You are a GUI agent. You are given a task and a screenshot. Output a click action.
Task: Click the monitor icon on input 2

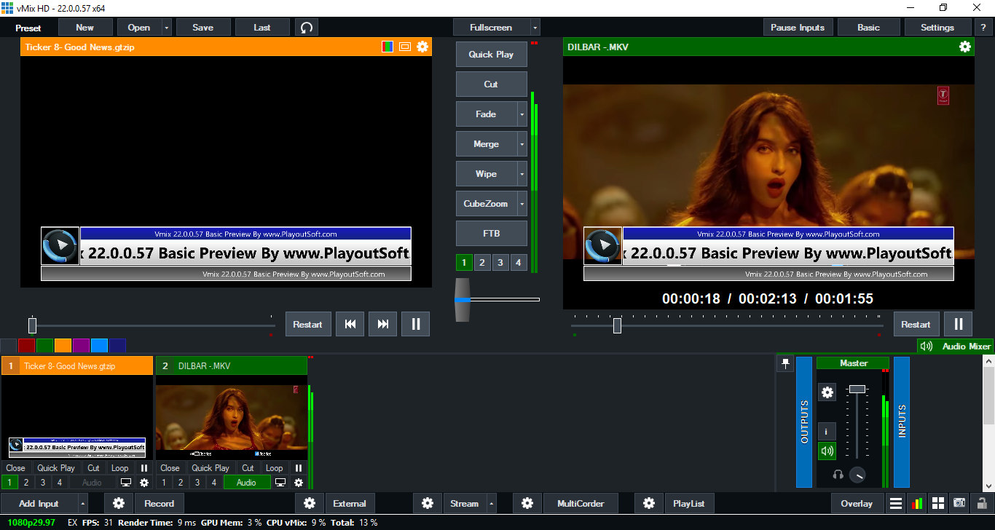tap(280, 482)
